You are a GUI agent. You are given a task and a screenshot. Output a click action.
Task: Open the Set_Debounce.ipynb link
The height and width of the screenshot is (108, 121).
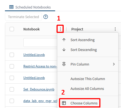coord(39,89)
